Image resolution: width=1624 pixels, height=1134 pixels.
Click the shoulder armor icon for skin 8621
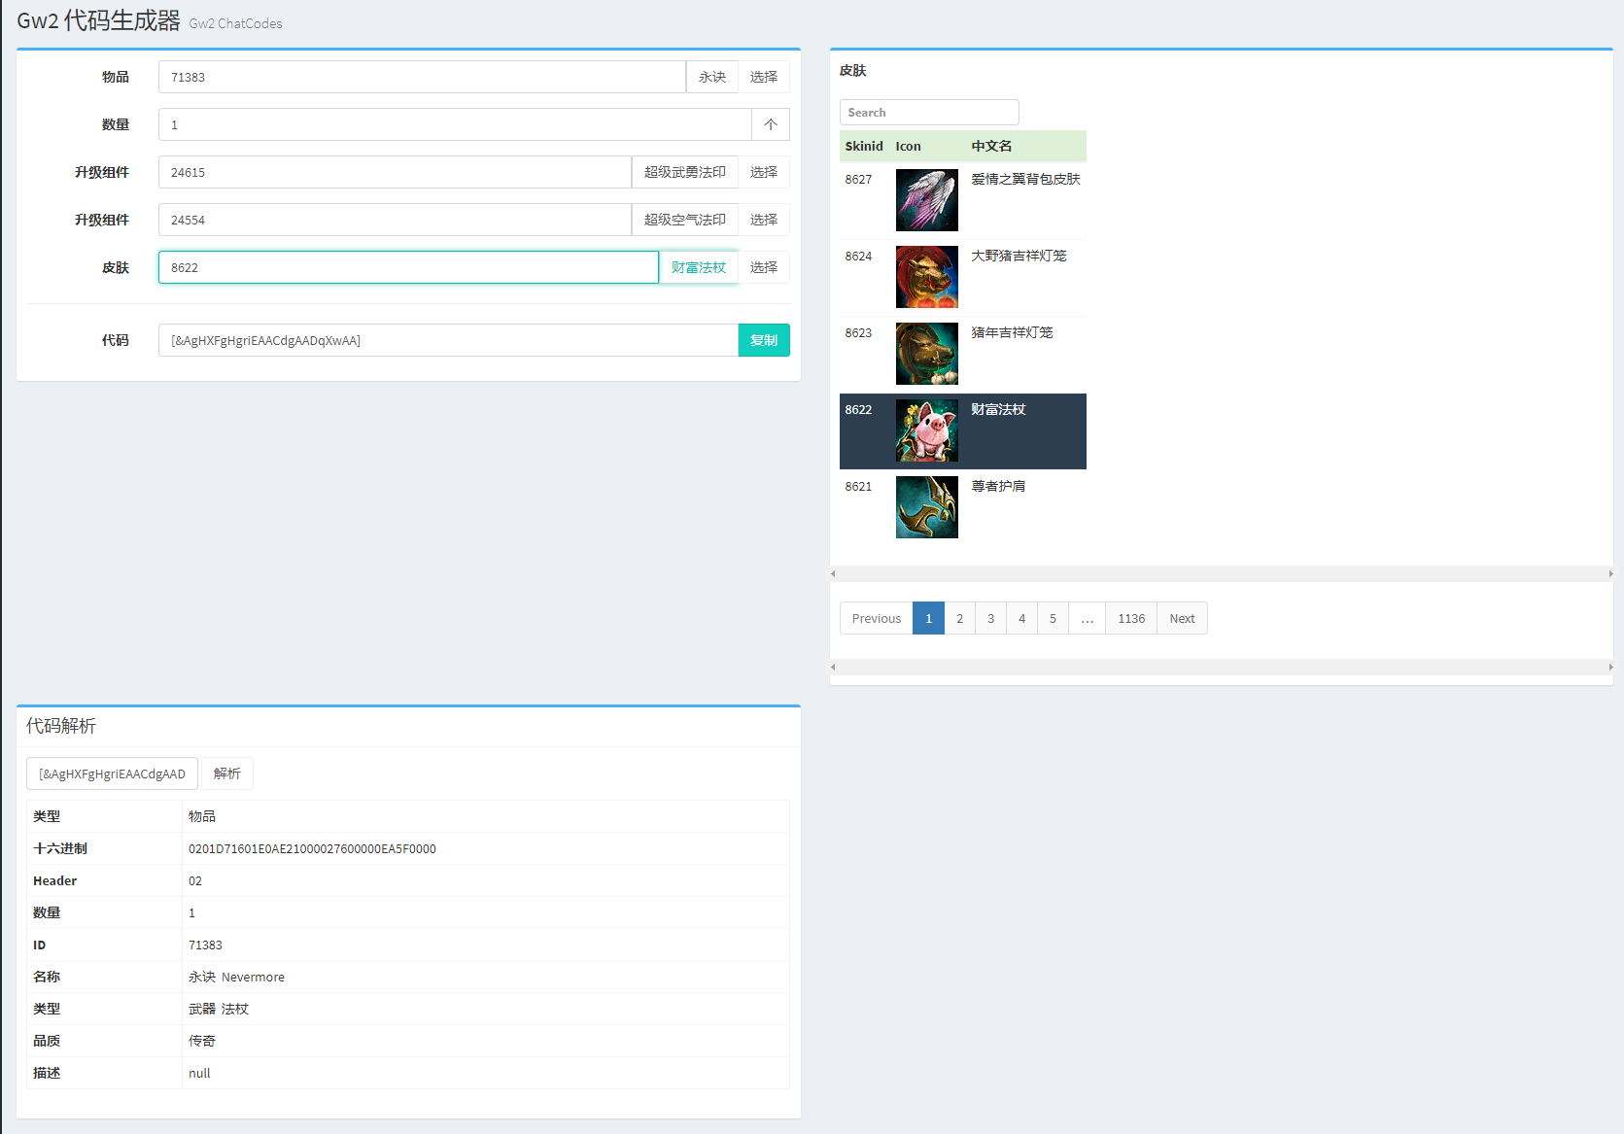point(926,507)
